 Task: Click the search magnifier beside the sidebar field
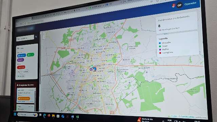tap(36, 37)
